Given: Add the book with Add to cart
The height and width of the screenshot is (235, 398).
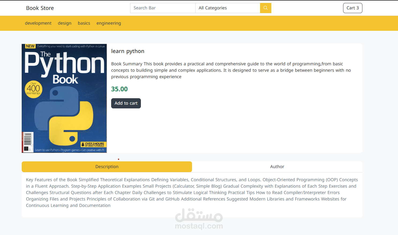Looking at the screenshot, I should coord(126,103).
